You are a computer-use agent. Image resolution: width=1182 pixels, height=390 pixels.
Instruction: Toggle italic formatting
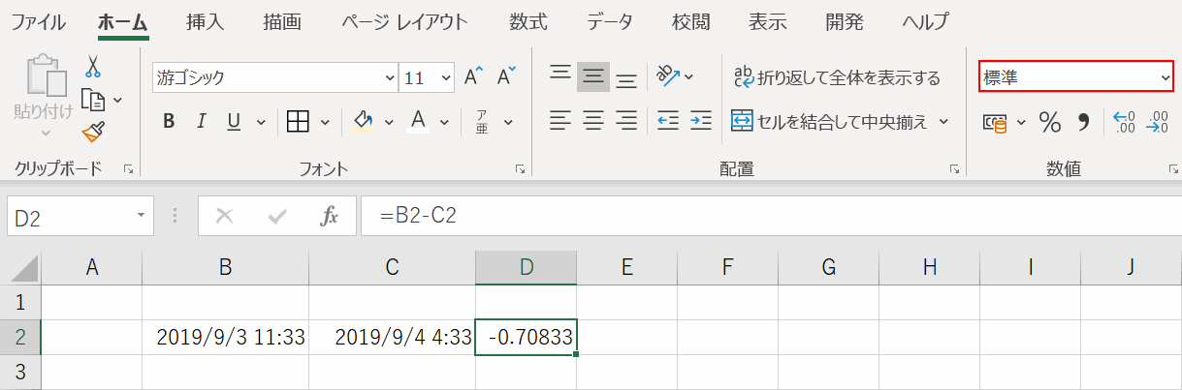pyautogui.click(x=201, y=122)
